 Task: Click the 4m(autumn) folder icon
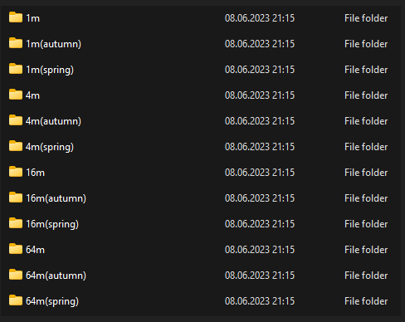16,120
